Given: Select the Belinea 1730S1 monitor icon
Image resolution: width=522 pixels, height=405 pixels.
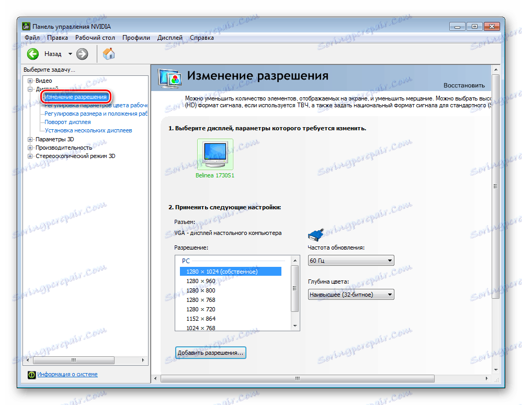Looking at the screenshot, I should [215, 154].
